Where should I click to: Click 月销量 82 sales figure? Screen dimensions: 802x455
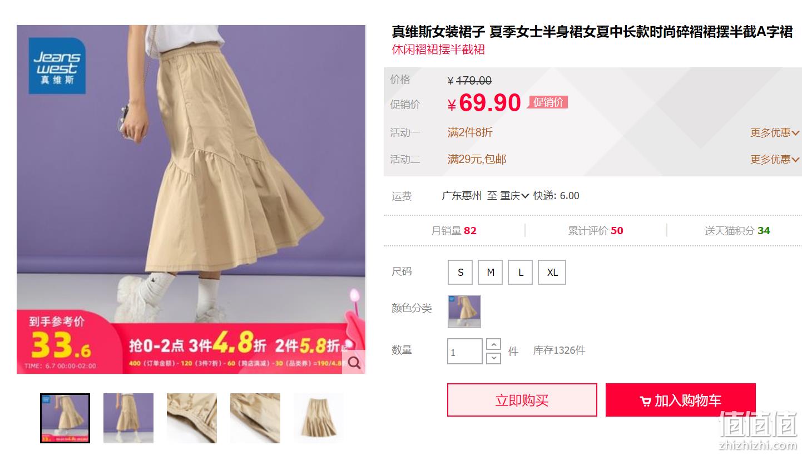(454, 231)
